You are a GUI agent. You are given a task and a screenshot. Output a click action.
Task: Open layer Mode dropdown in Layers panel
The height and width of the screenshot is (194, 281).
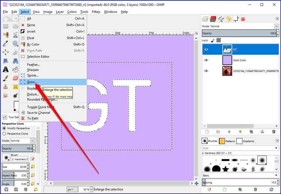click(277, 26)
